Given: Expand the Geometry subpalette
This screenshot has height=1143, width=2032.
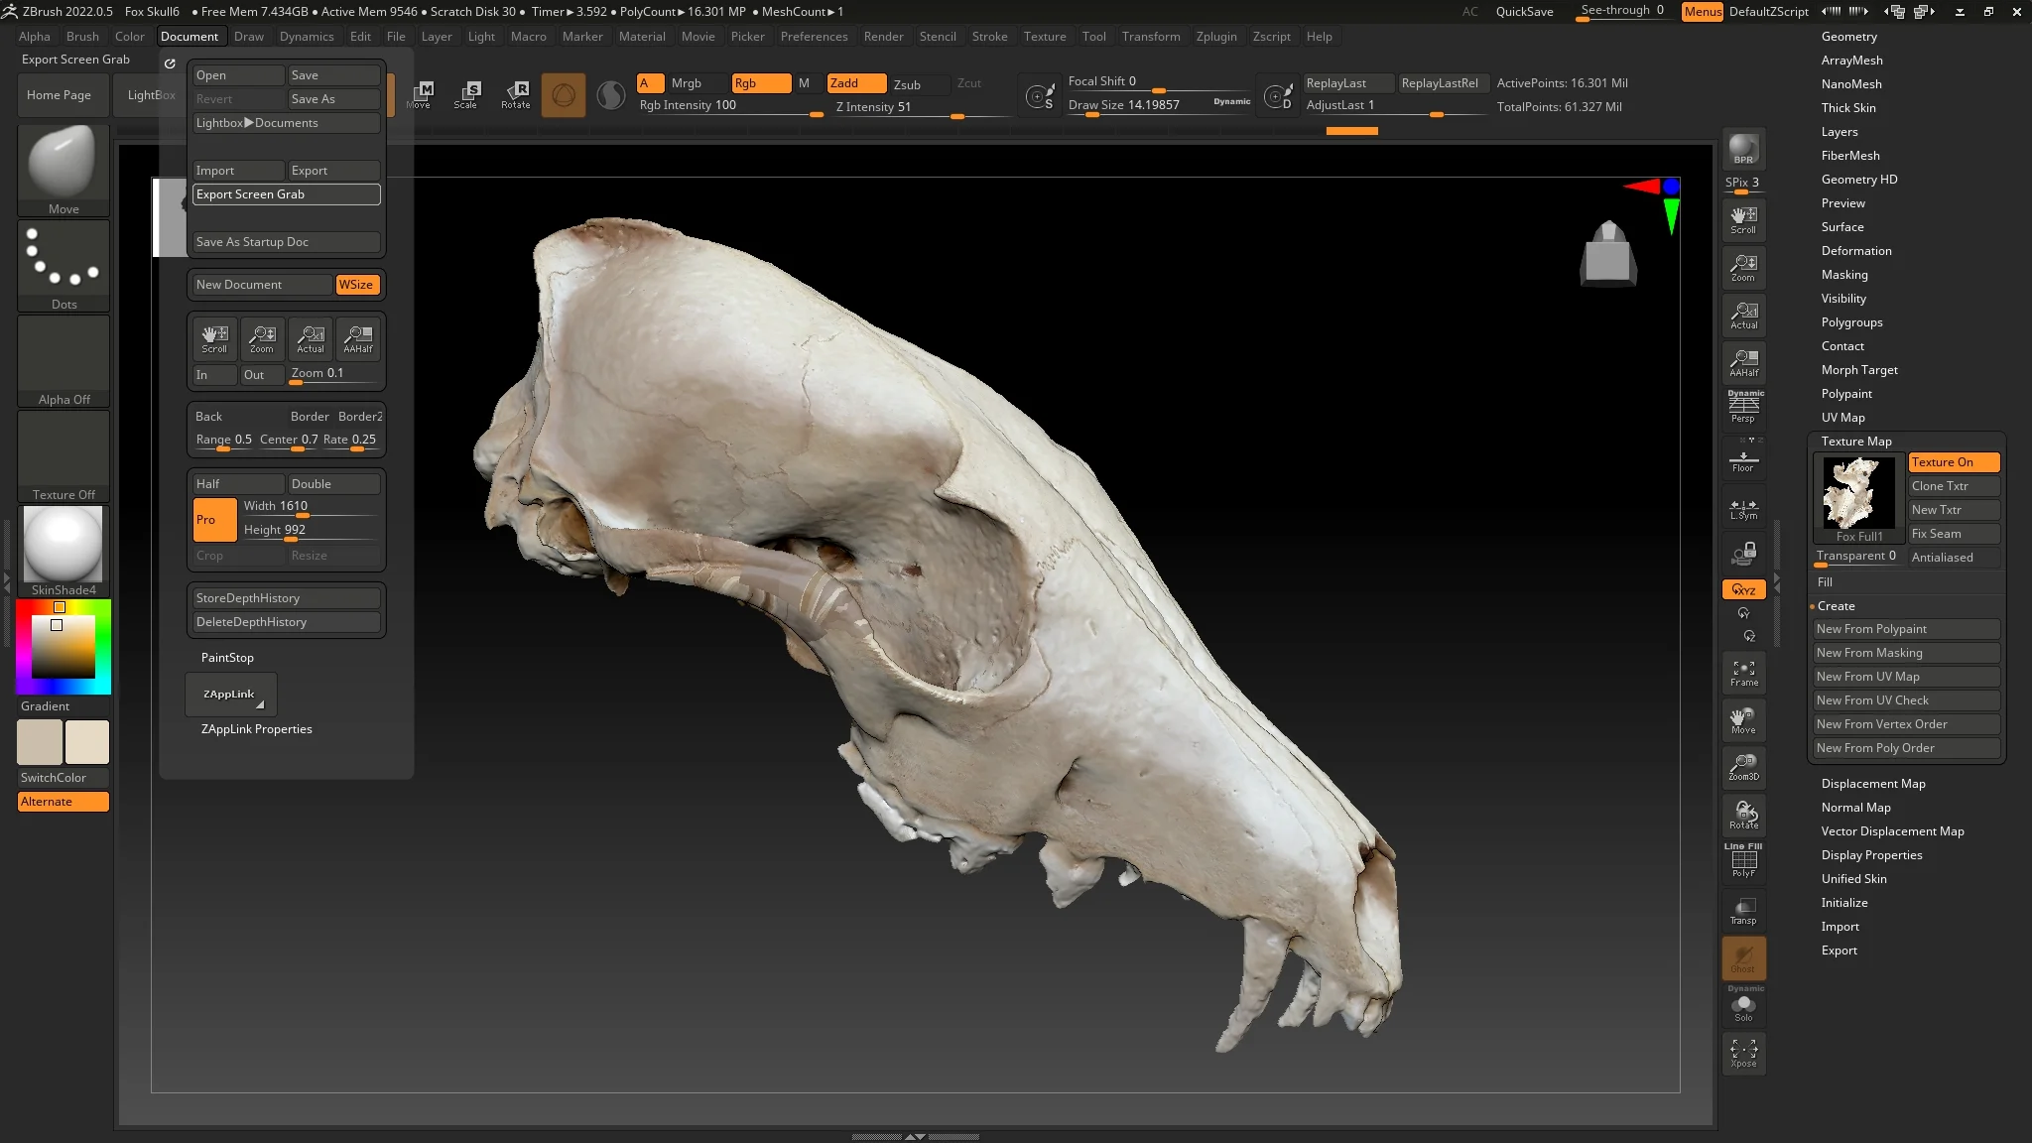Looking at the screenshot, I should pyautogui.click(x=1848, y=37).
